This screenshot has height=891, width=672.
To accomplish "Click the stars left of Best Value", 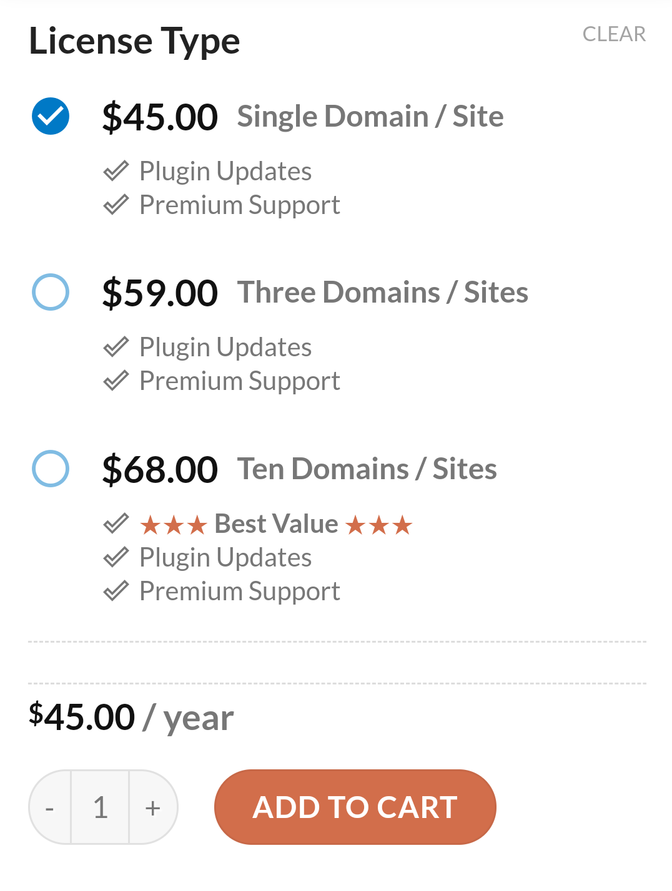I will pyautogui.click(x=174, y=525).
